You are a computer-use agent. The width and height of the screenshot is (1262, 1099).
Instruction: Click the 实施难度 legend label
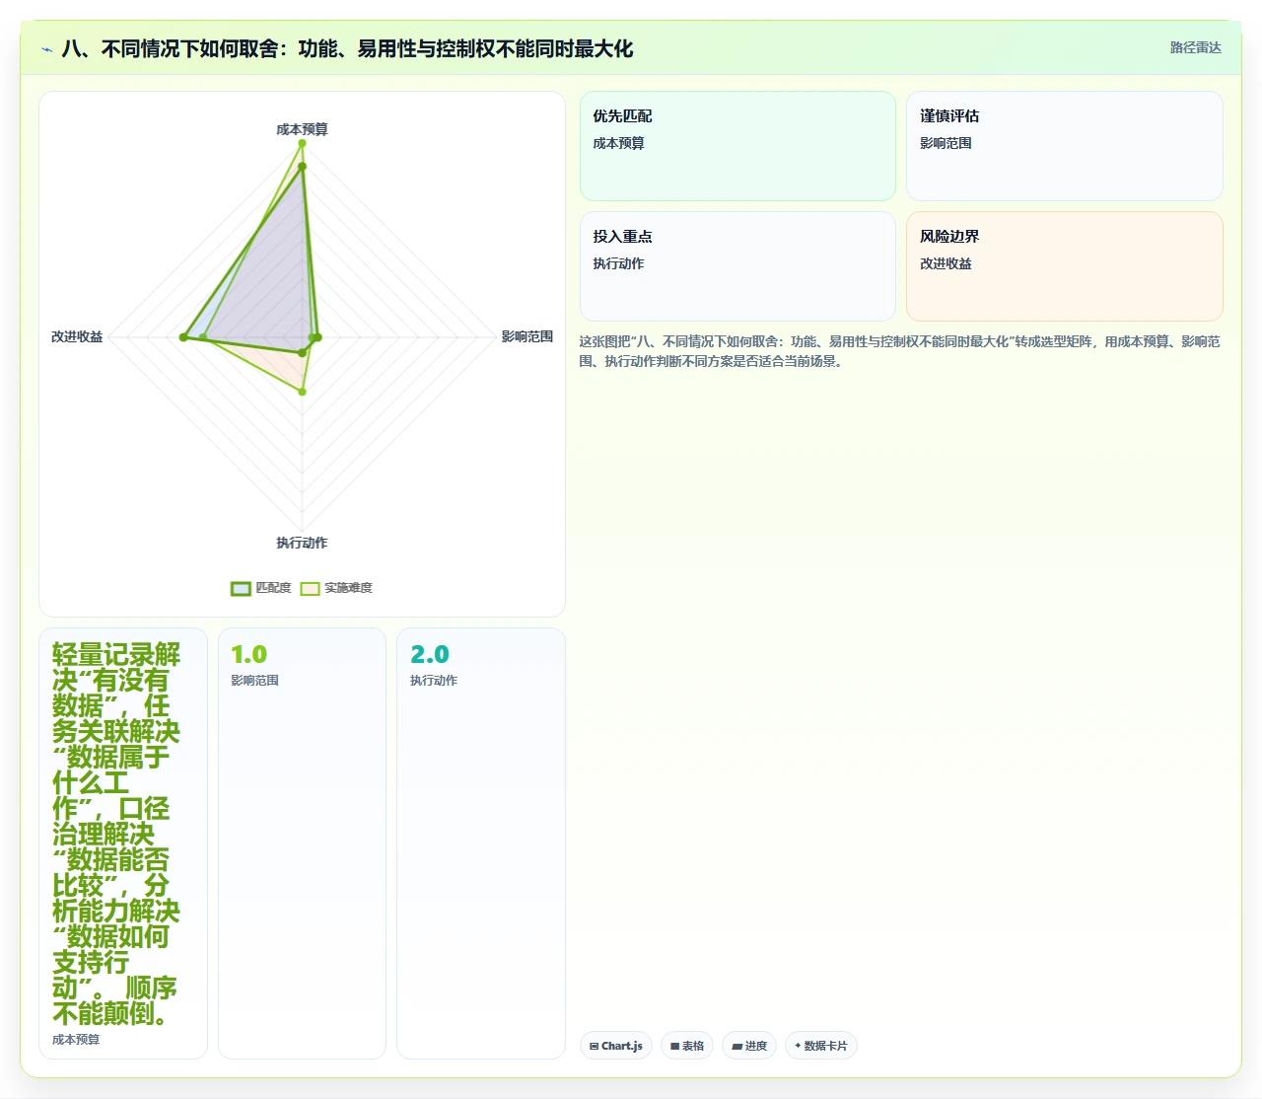tap(348, 588)
